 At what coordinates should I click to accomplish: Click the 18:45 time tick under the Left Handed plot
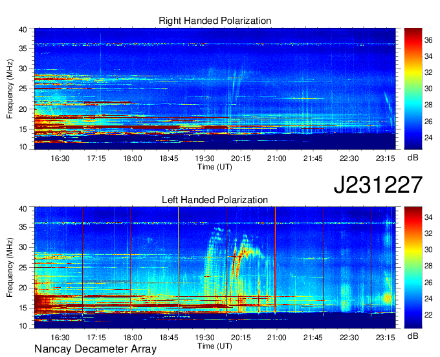[x=169, y=338]
